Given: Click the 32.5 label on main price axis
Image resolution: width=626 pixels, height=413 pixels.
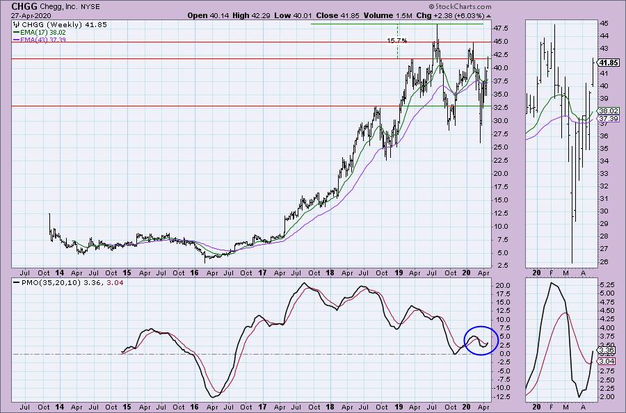Looking at the screenshot, I should (x=501, y=107).
